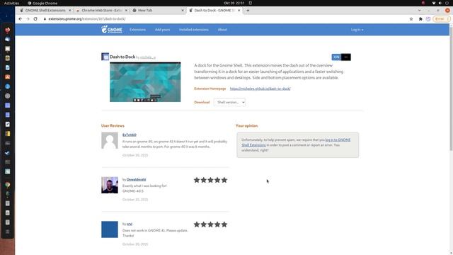Viewport: 453px width, 255px height.
Task: Click the Dash to Dock extension icon
Action: [x=105, y=57]
